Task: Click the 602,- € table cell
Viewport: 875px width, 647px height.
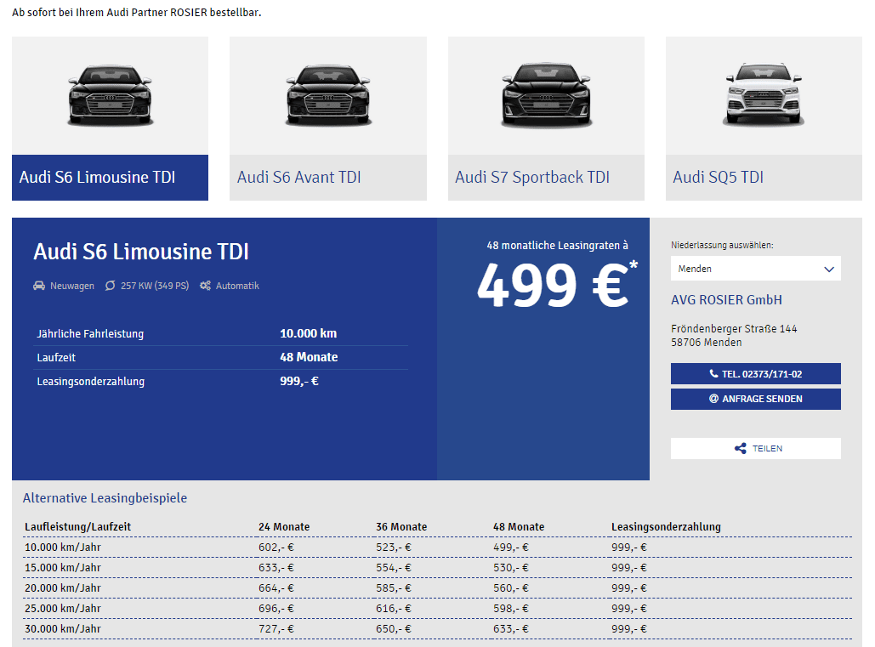Action: [x=276, y=548]
